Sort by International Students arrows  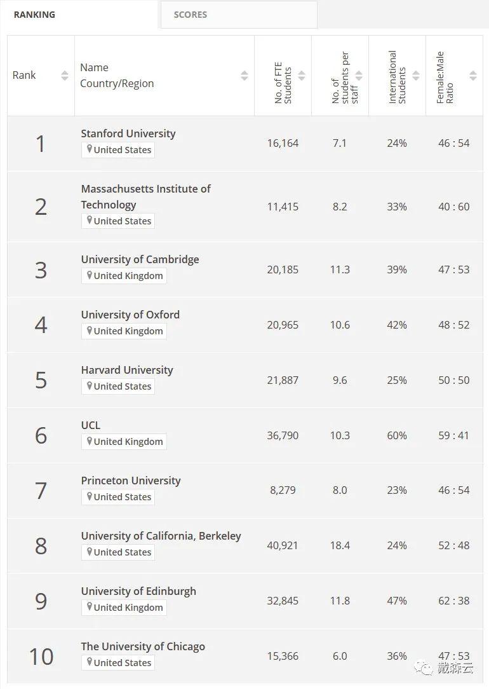click(x=416, y=76)
